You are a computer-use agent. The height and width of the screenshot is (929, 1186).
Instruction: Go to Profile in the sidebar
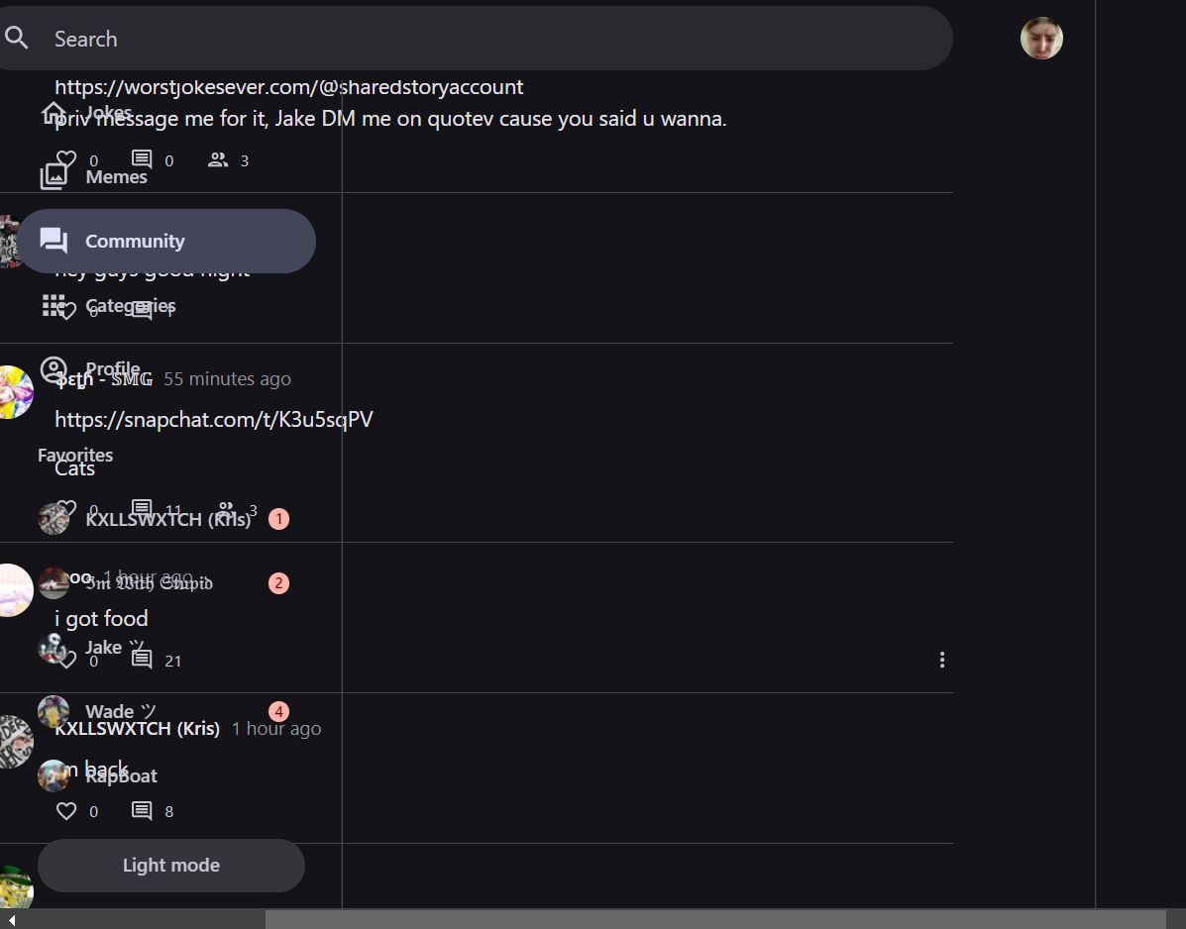click(112, 368)
